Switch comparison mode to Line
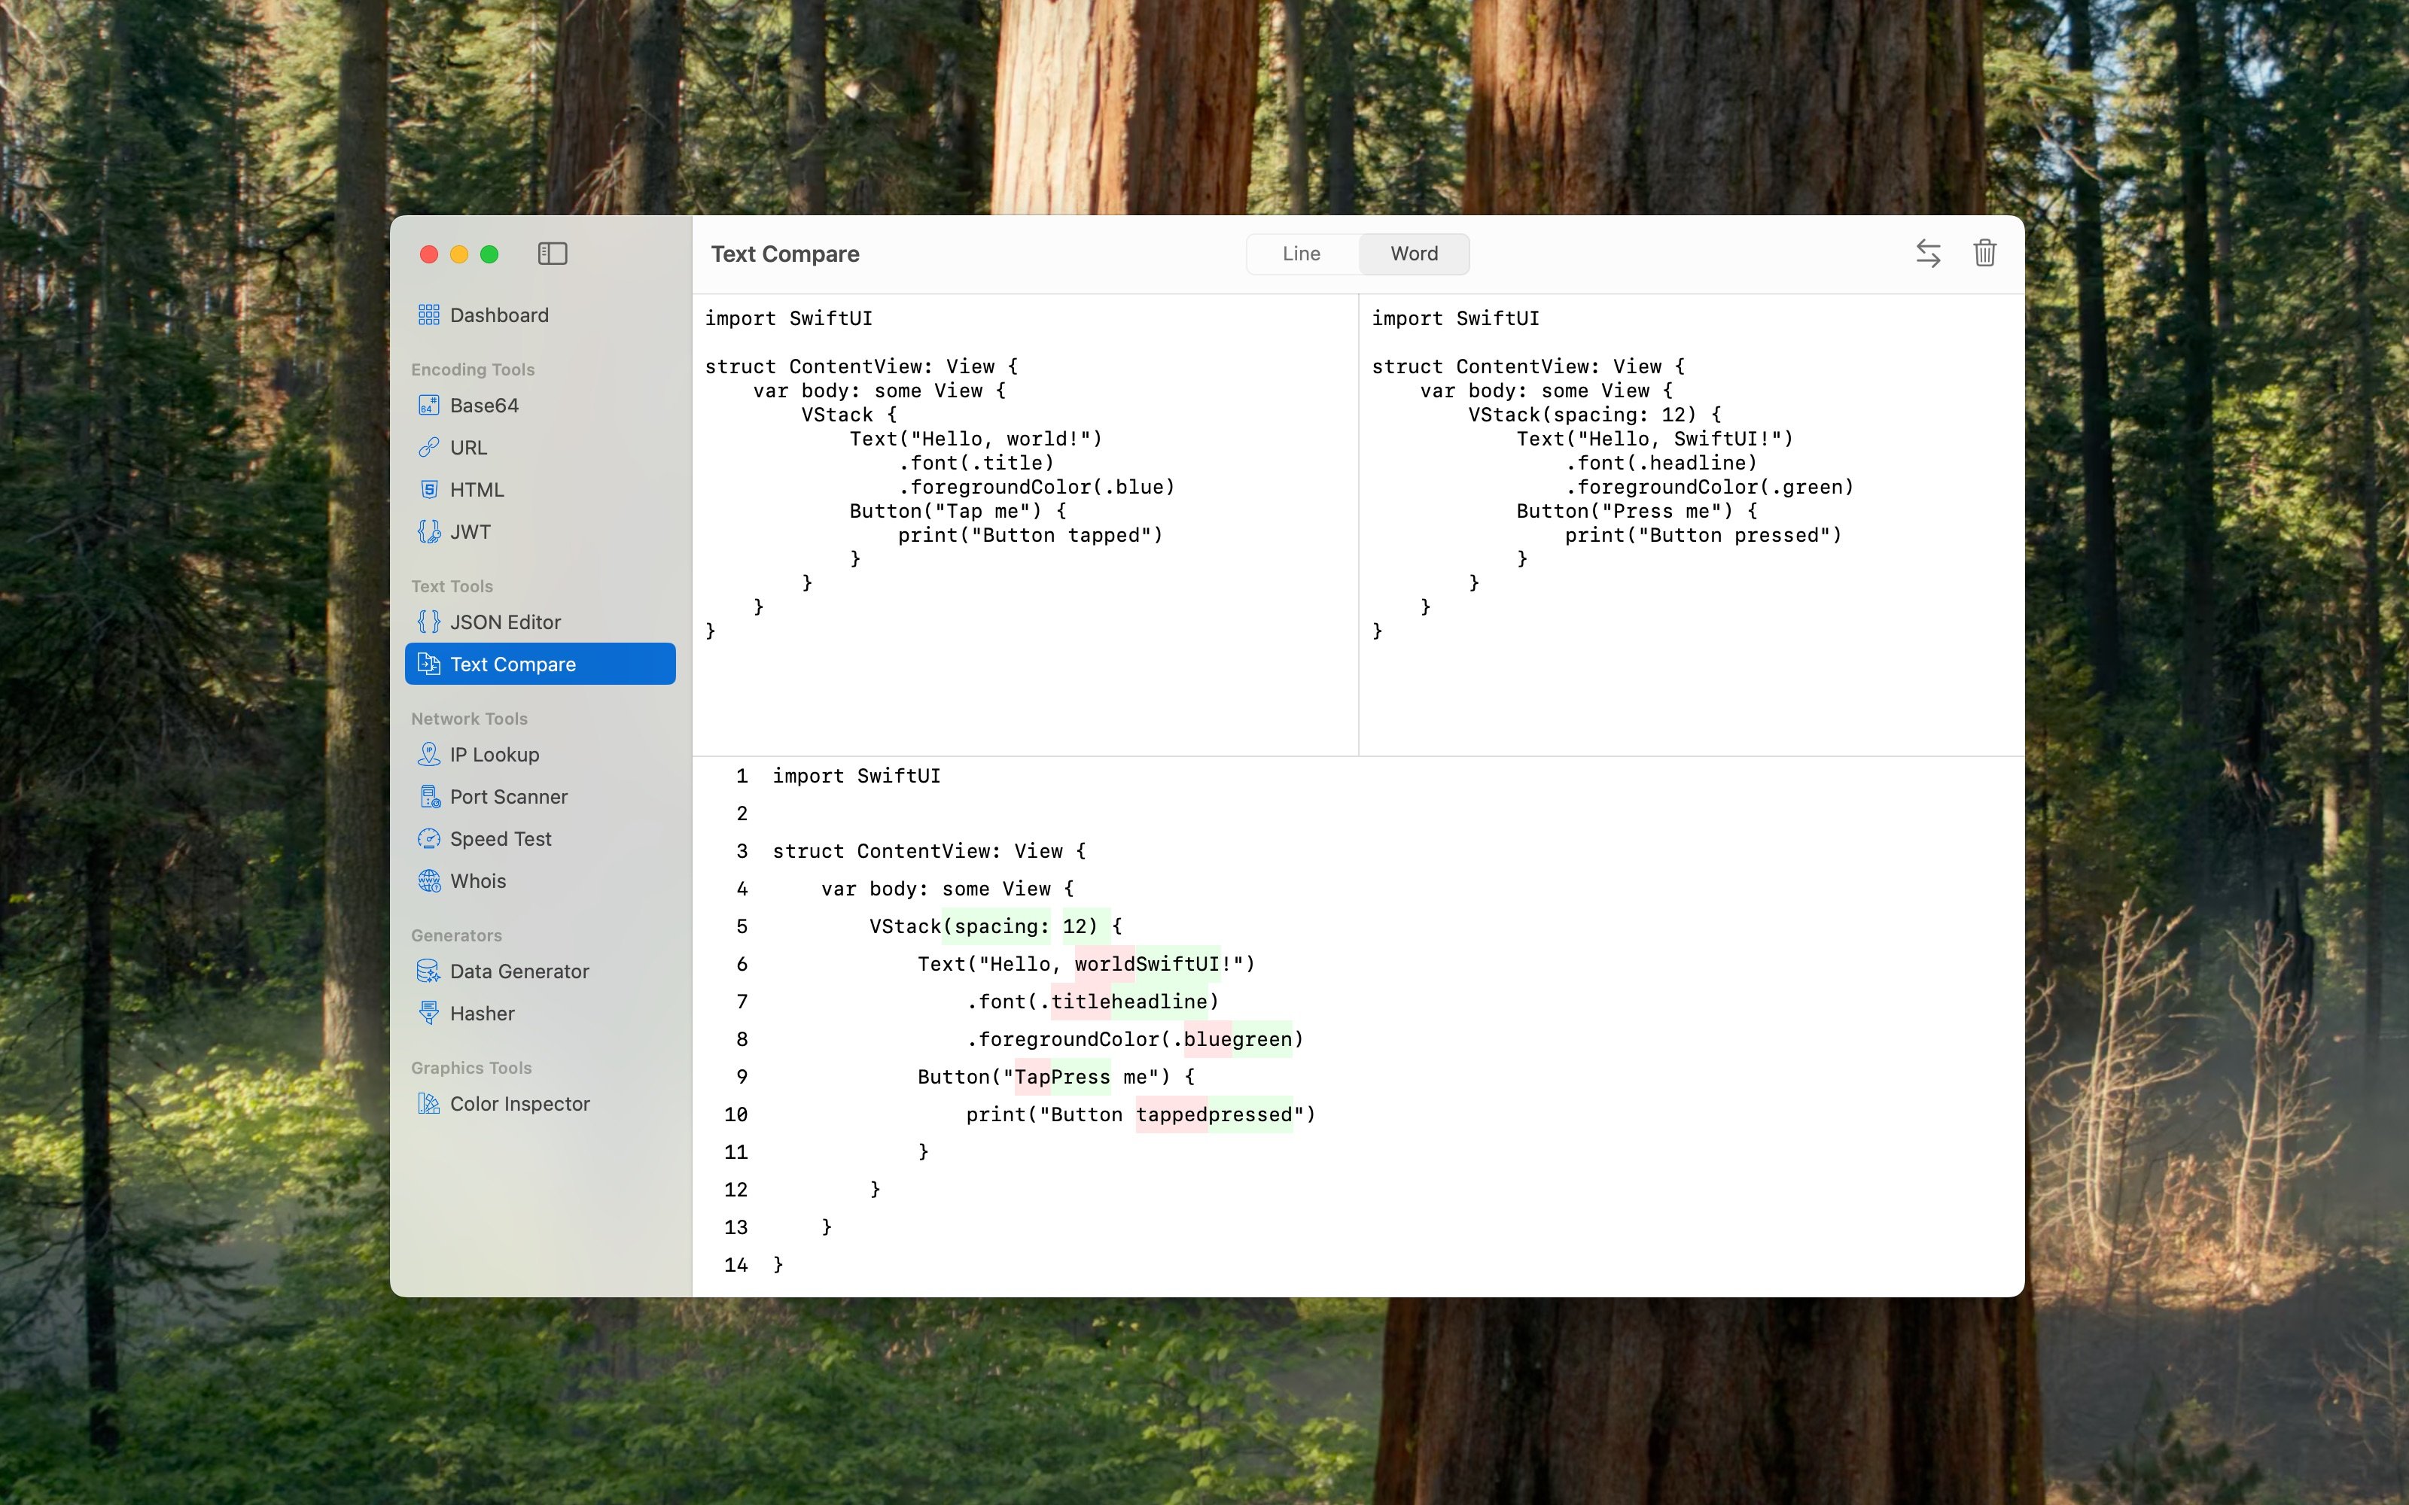2409x1505 pixels. (x=1301, y=254)
